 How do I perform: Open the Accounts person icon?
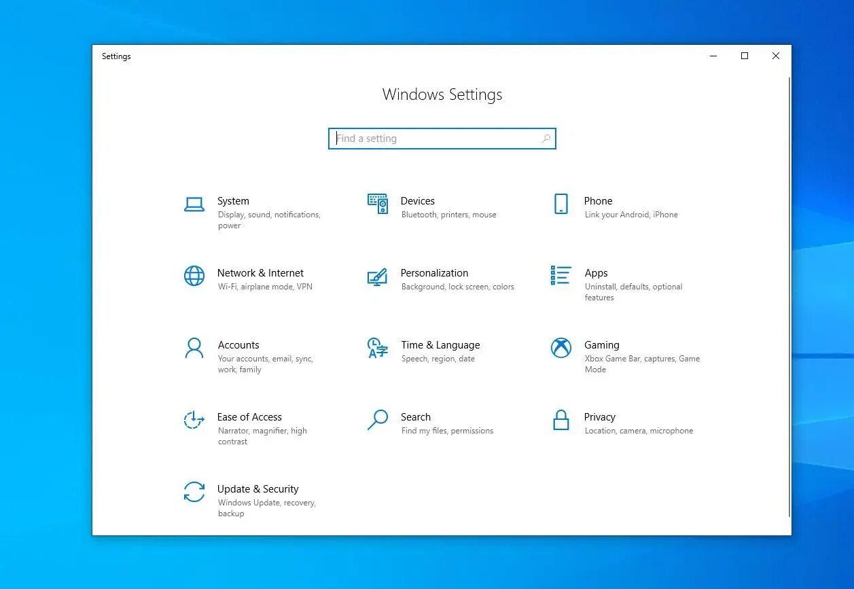tap(194, 348)
